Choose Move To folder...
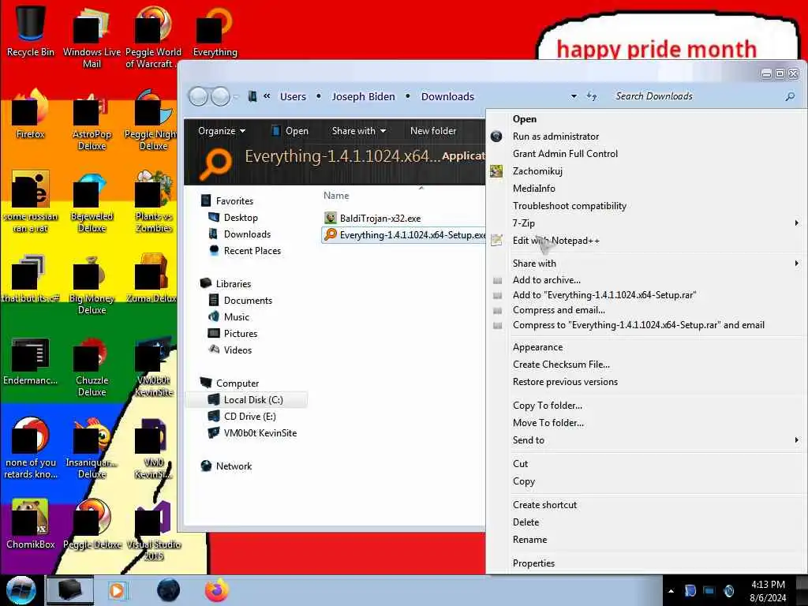Screen dimensions: 808x606 click(548, 423)
